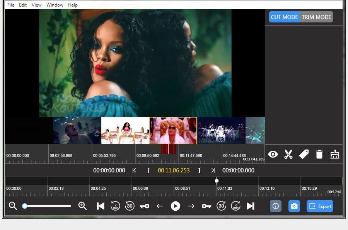Viewport: 348px width, 230px height.
Task: Click the 00:13:16 mark on lower timeline
Action: (267, 188)
